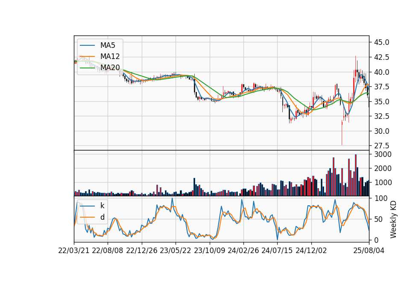Click the 23/10/09 date label
Screen dimensions: 410x295
(x=209, y=251)
